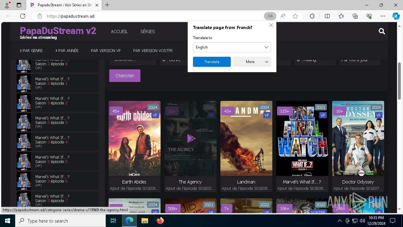
Task: Open Marvel's What If Saison 3 épisode 1
Action: tap(58, 83)
